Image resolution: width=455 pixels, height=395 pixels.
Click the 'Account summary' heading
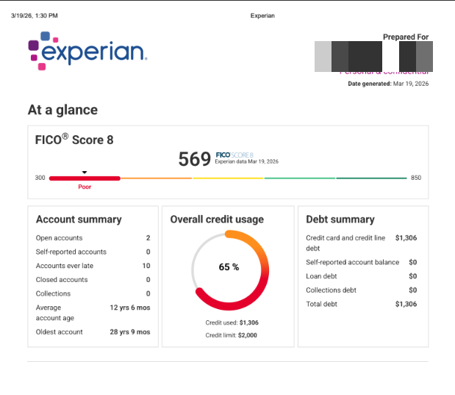pyautogui.click(x=79, y=220)
